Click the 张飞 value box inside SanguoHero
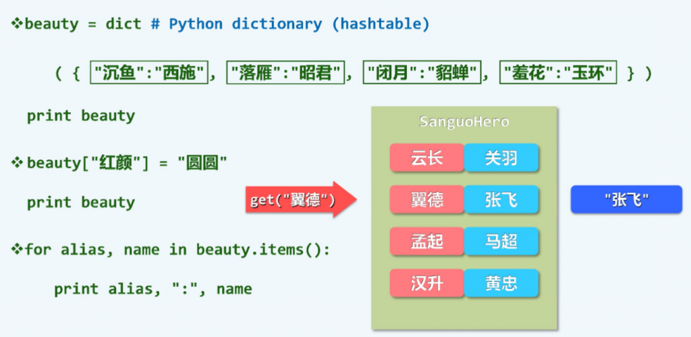 point(501,199)
